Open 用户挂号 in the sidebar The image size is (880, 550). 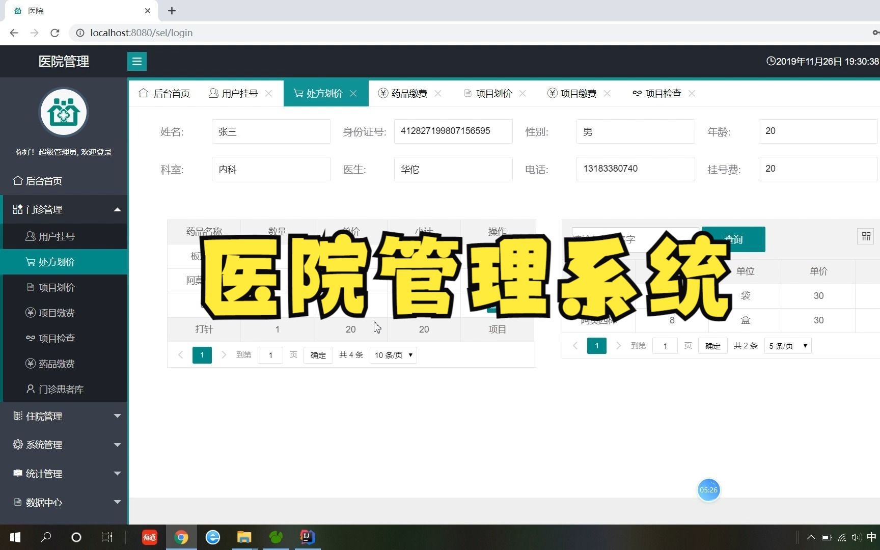pyautogui.click(x=64, y=236)
